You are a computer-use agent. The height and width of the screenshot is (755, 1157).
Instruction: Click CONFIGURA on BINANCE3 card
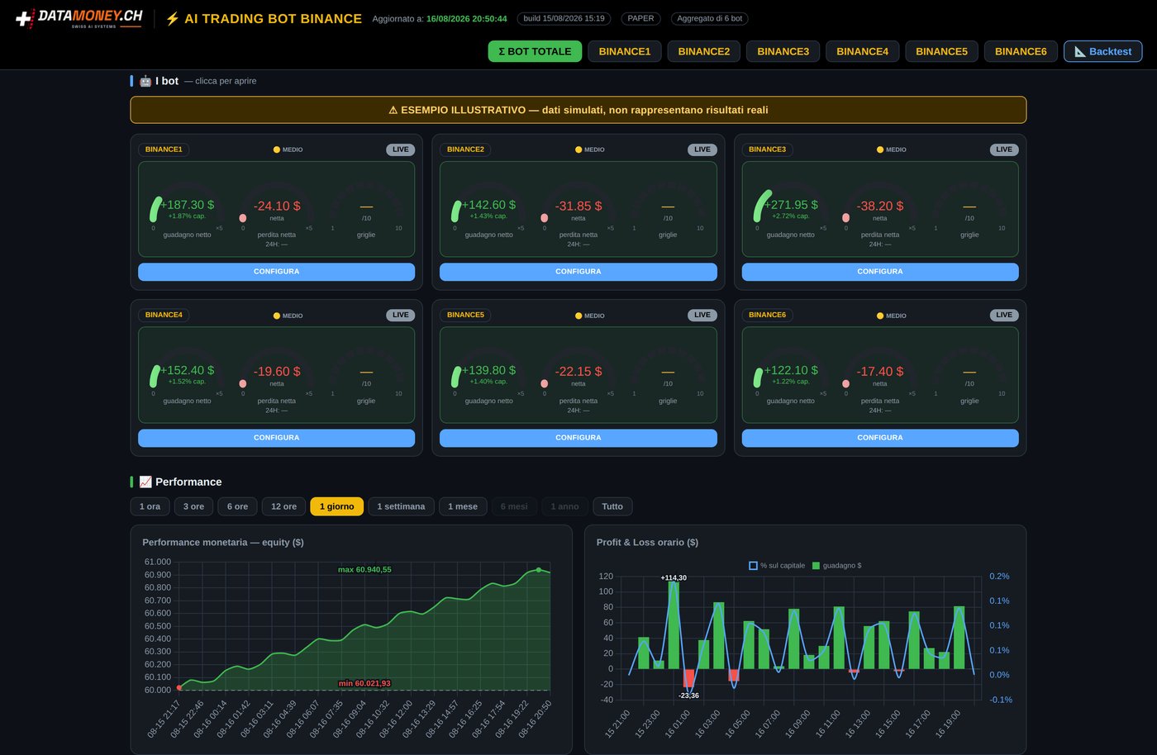(880, 272)
